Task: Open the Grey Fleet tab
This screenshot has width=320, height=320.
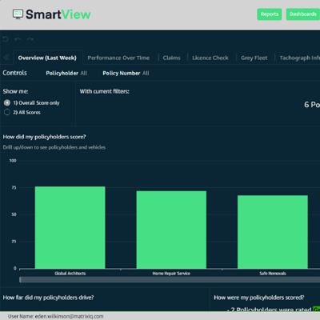Action: (254, 58)
